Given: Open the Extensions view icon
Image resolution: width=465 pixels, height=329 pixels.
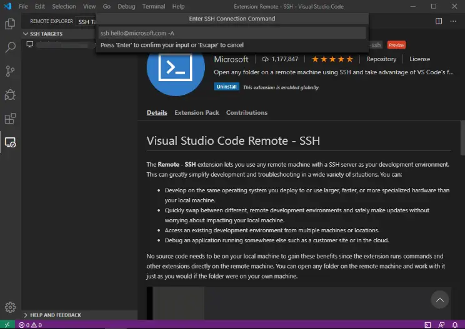Looking at the screenshot, I should point(10,119).
